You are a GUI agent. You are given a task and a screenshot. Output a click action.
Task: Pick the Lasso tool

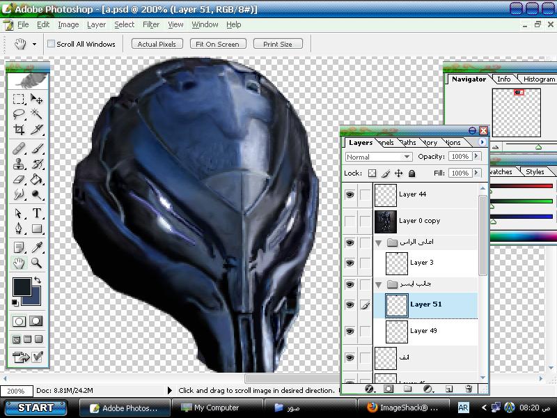tap(19, 114)
